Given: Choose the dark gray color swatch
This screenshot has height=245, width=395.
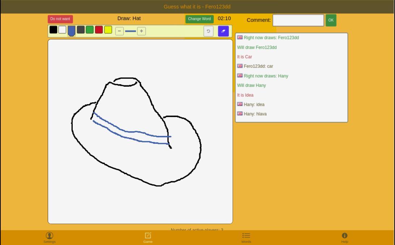Looking at the screenshot, I should click(81, 30).
